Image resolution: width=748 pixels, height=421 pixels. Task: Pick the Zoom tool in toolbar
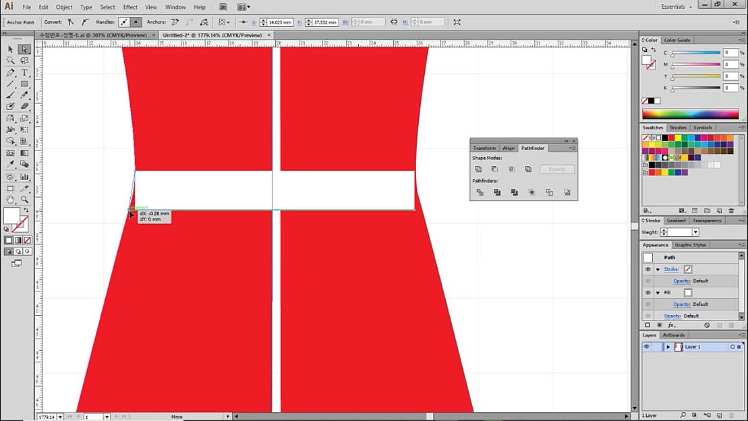[x=24, y=200]
